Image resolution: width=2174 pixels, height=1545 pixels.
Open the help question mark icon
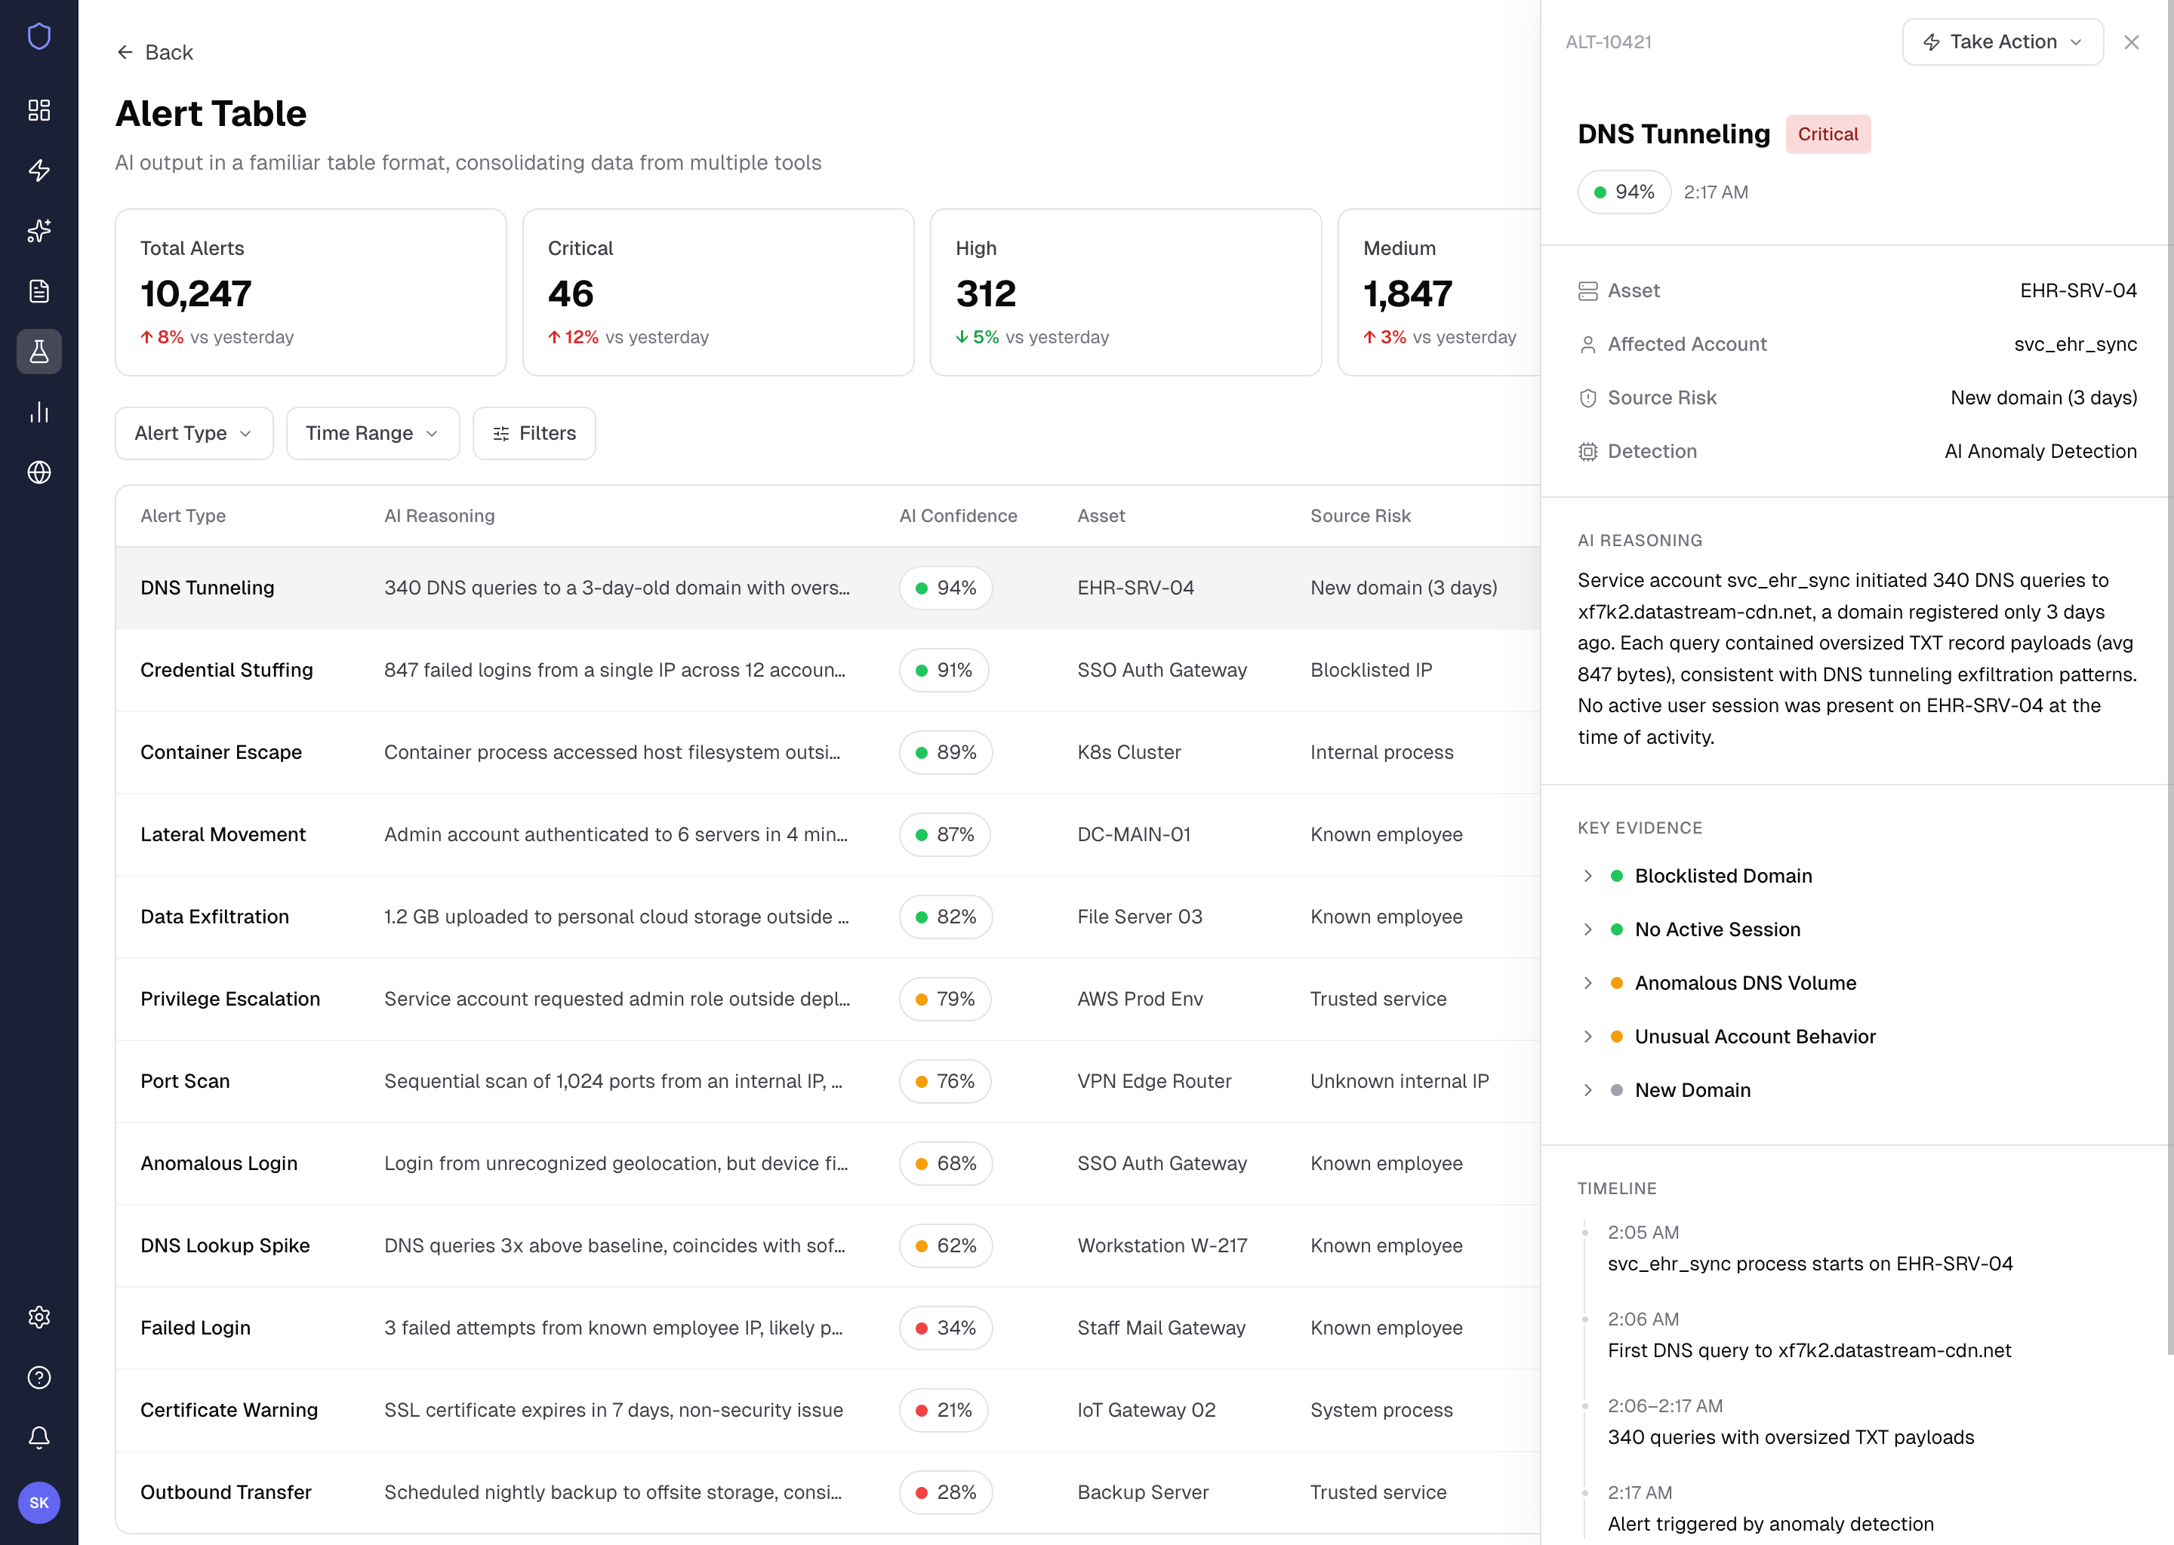click(x=39, y=1378)
